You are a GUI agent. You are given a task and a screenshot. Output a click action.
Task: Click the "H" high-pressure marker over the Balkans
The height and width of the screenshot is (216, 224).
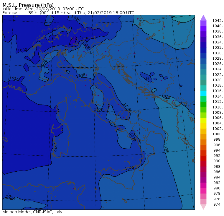coord(148,79)
